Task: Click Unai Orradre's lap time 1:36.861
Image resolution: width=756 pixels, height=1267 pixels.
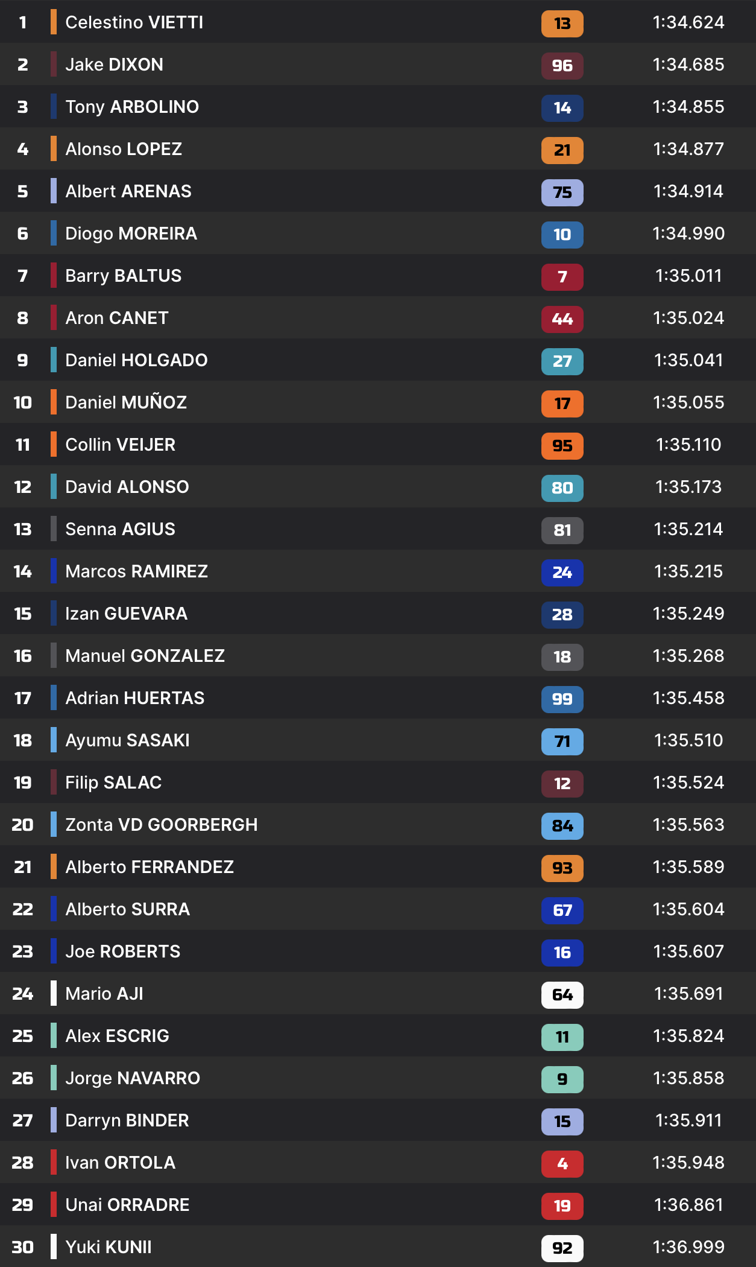Action: pos(688,1205)
